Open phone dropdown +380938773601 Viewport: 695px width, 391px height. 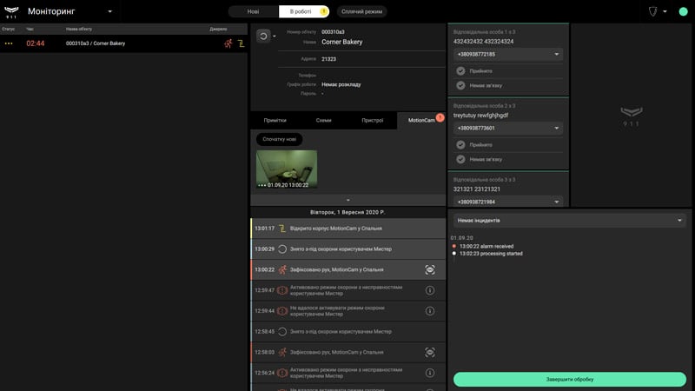pos(508,128)
